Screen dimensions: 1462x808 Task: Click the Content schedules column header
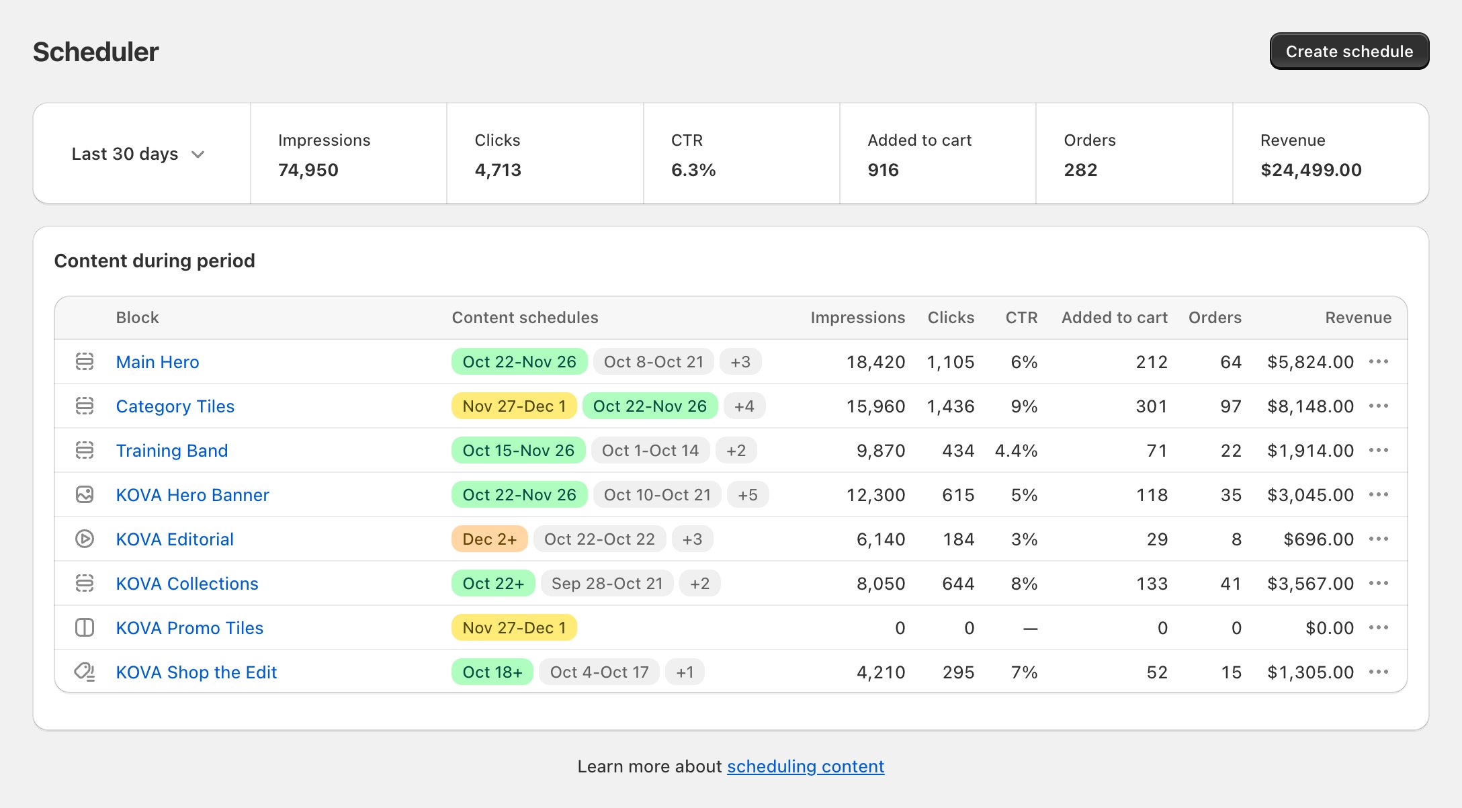[x=525, y=318]
